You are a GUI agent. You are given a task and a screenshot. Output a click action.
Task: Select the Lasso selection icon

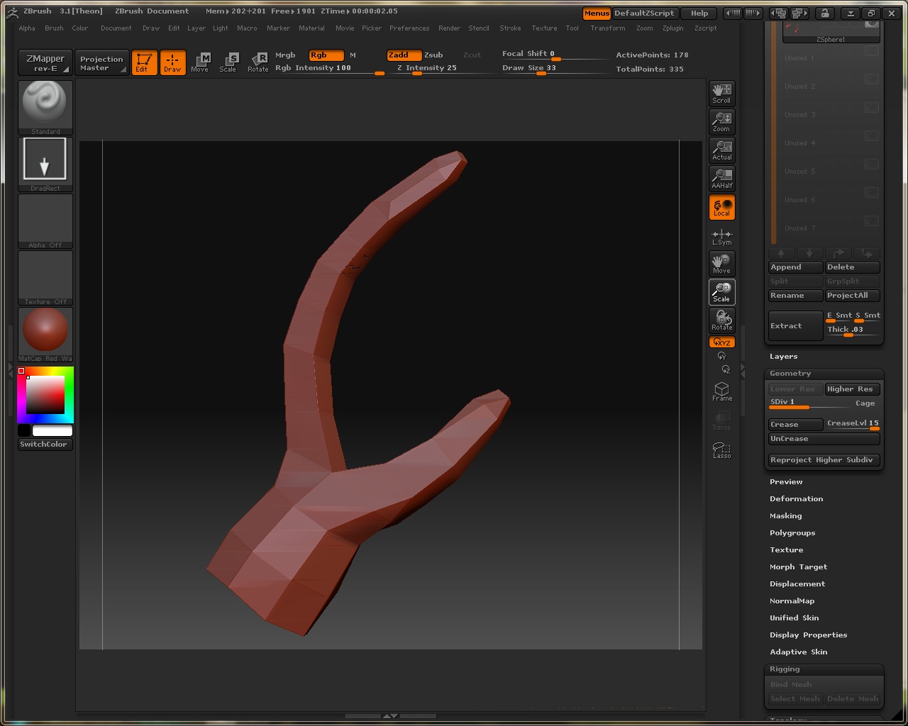[x=721, y=449]
